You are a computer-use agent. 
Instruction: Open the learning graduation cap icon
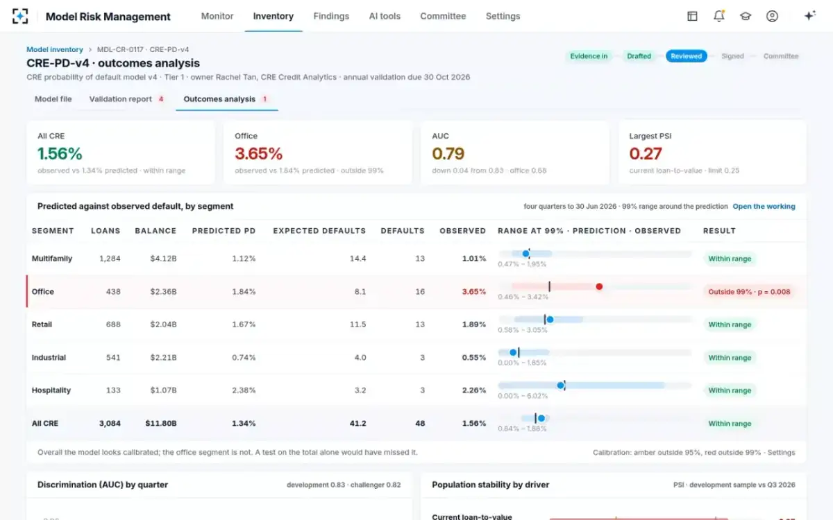[x=746, y=16]
